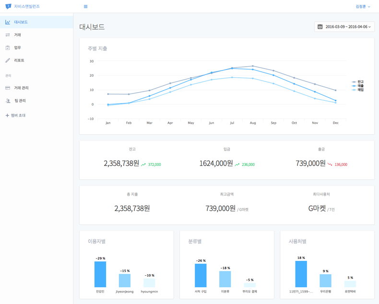Expand the date range dropdown chevron
Viewport: 379px width, 304px height.
(x=369, y=27)
